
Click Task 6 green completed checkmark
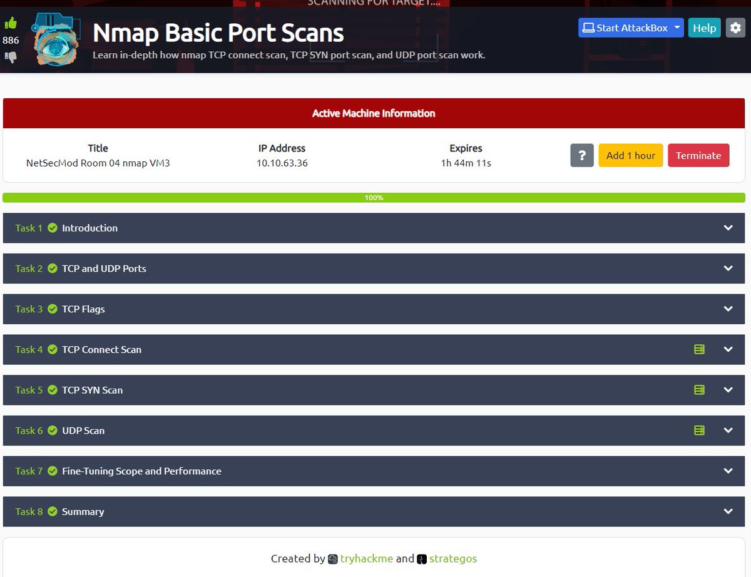(53, 431)
